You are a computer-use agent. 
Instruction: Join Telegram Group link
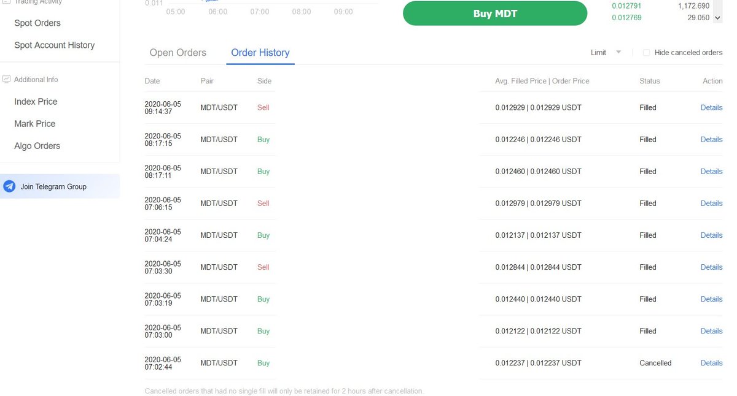pyautogui.click(x=53, y=186)
